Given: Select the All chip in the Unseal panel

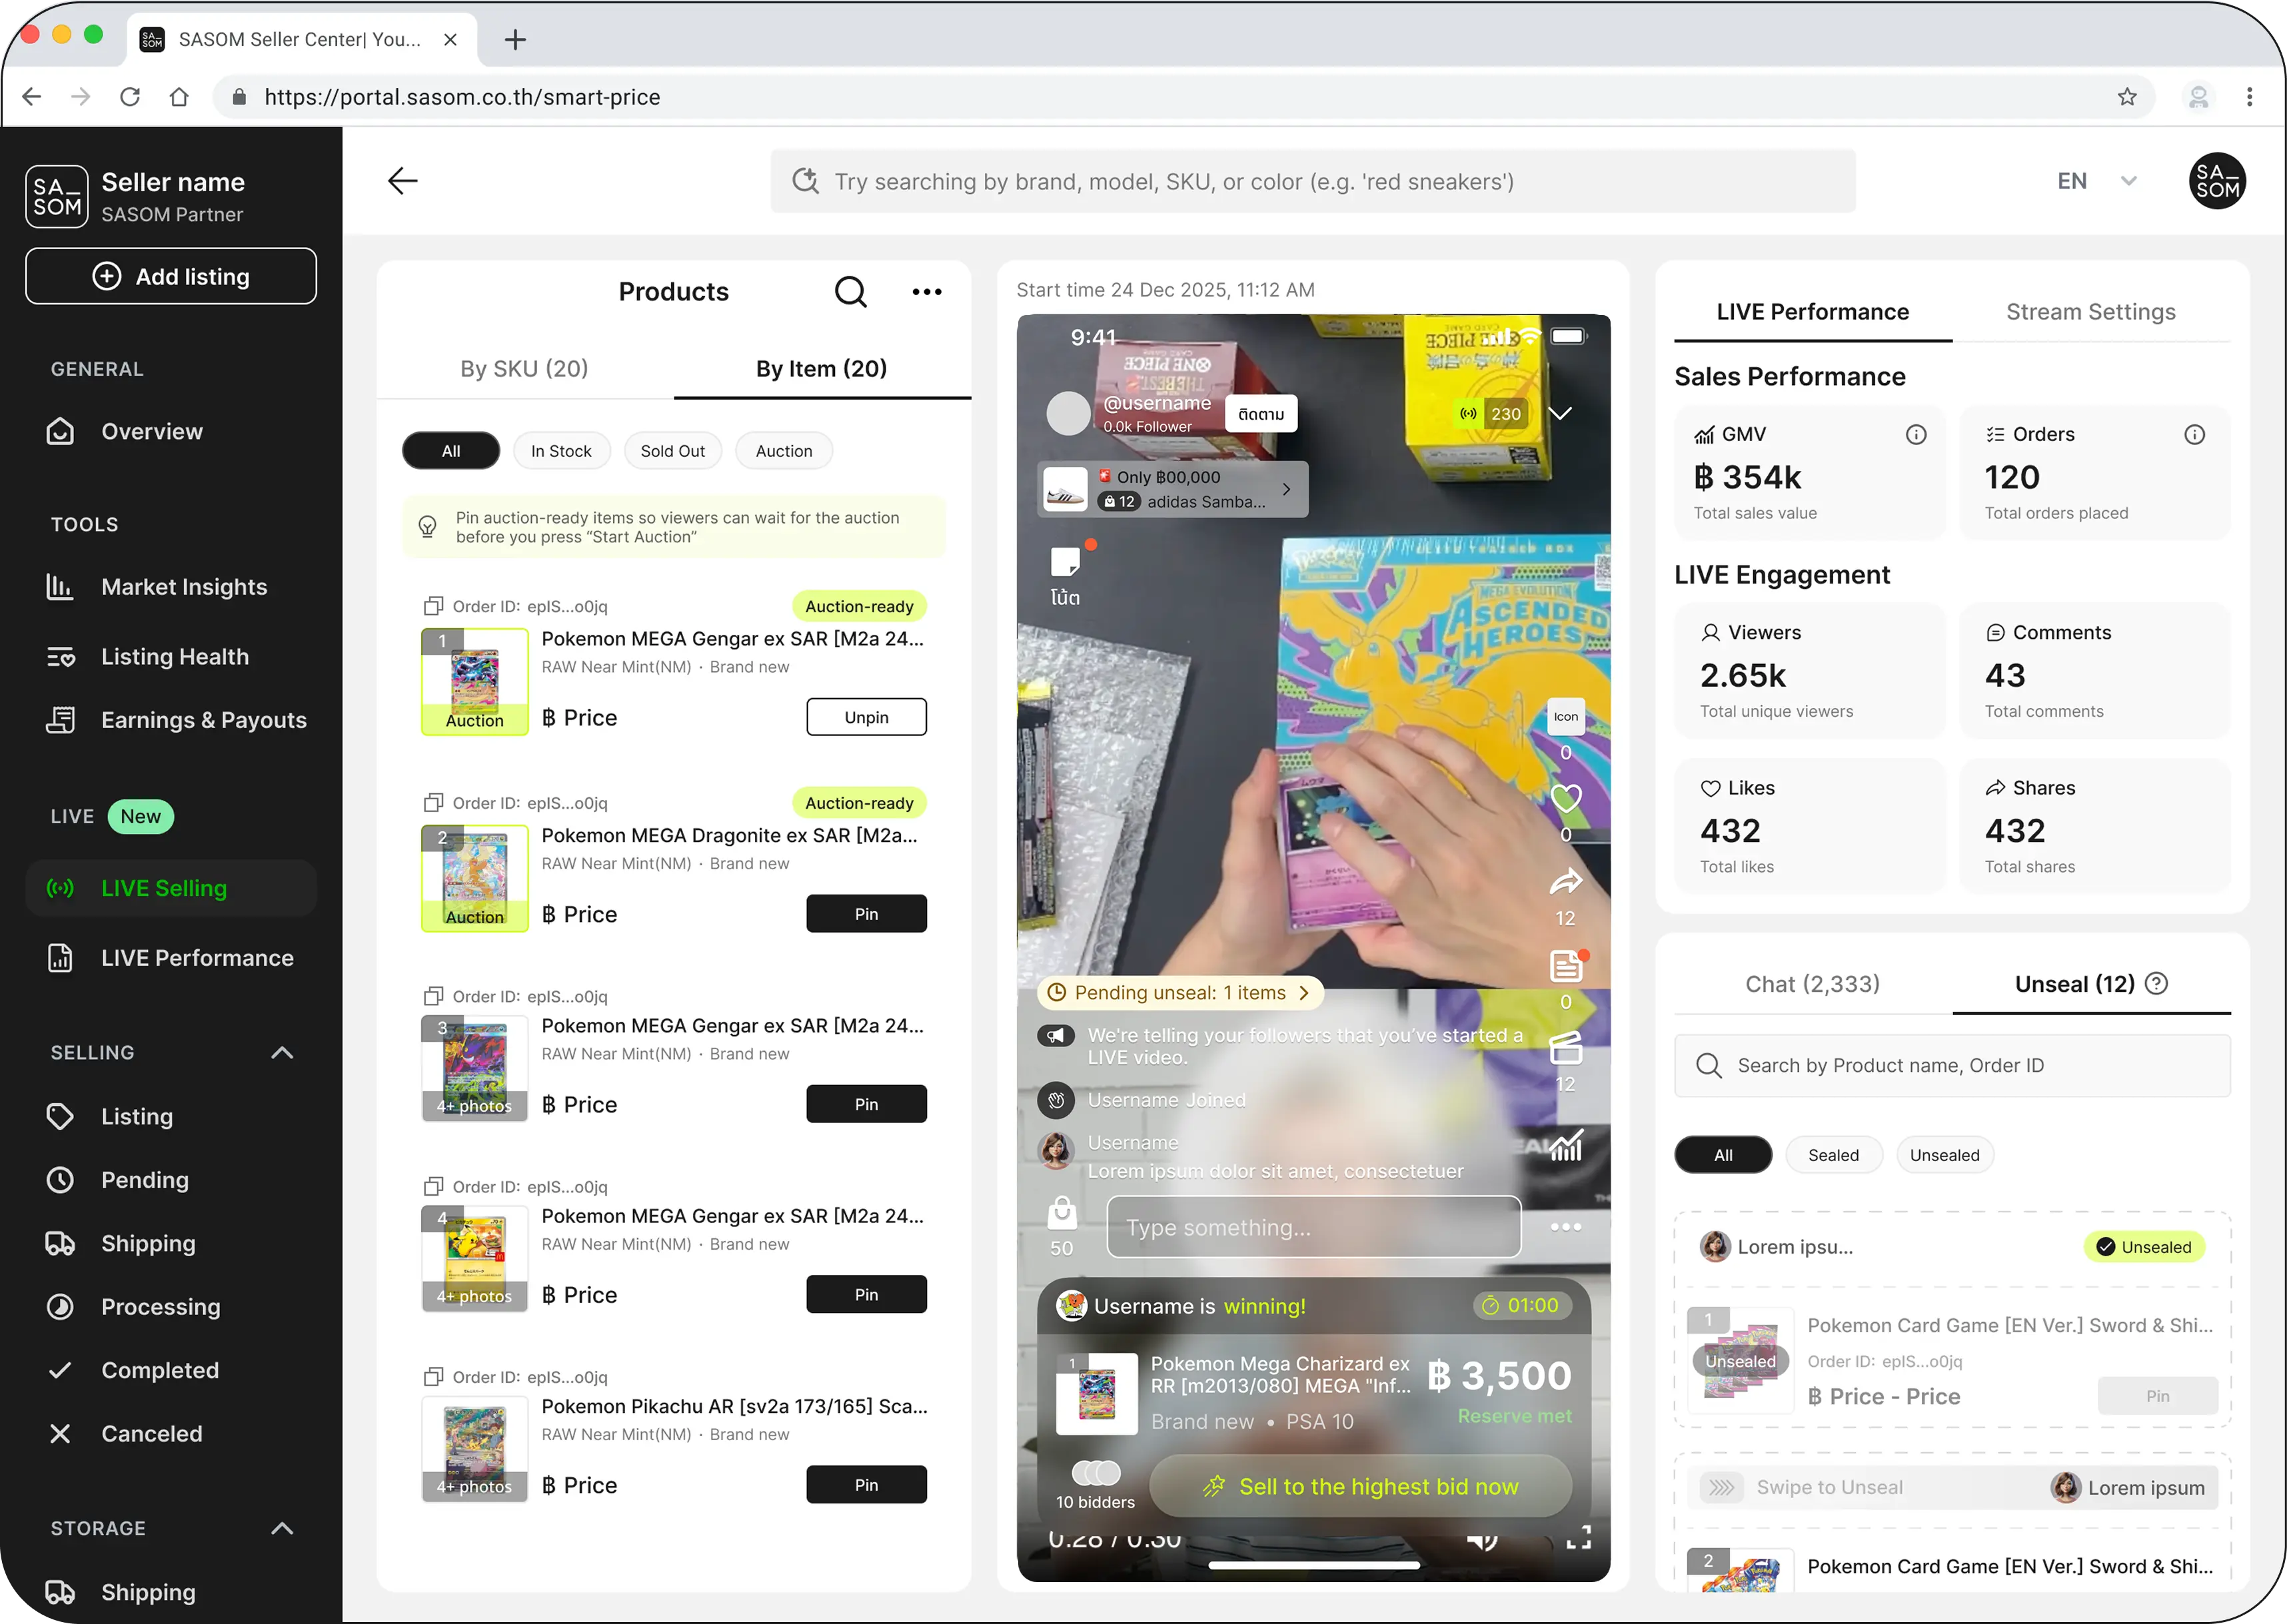Looking at the screenshot, I should (x=1723, y=1155).
